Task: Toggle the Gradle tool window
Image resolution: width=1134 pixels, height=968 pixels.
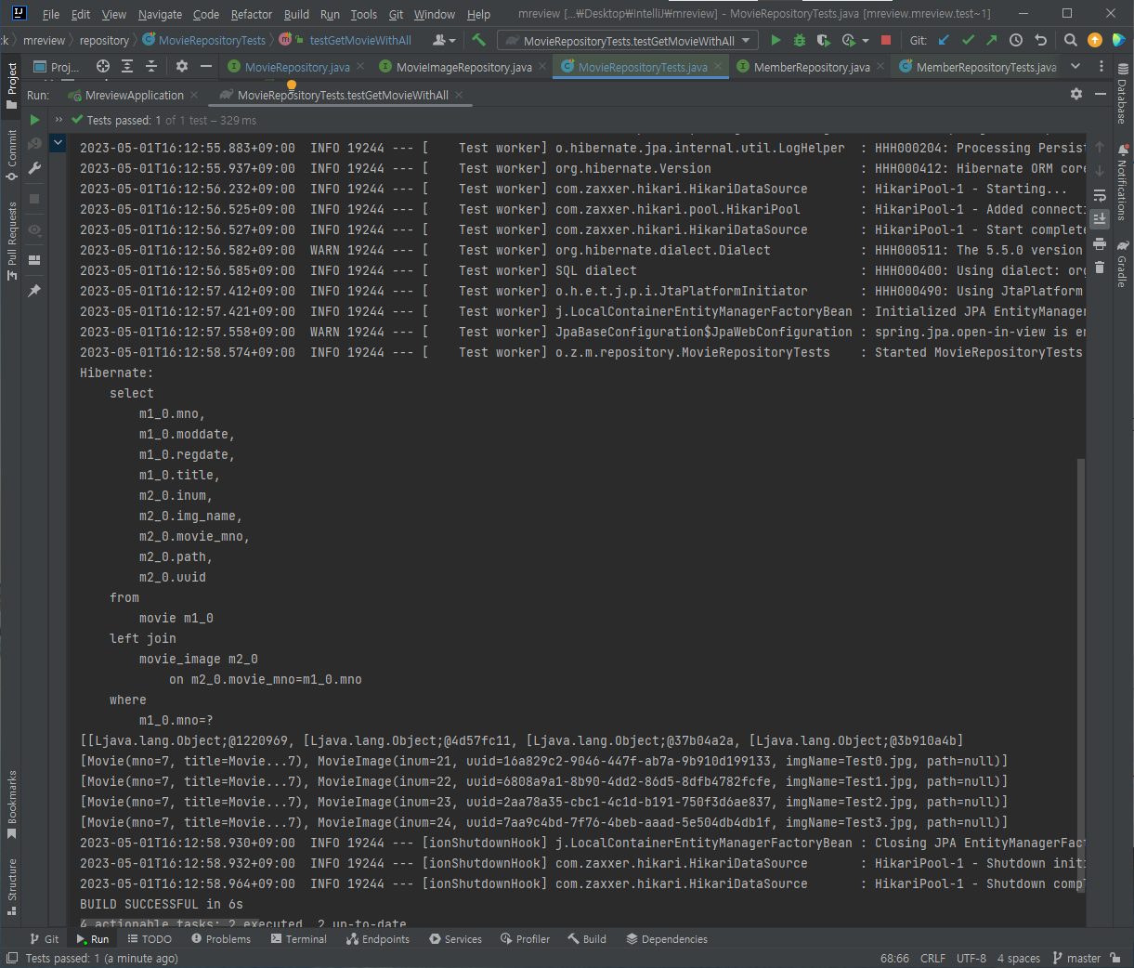Action: (1123, 264)
